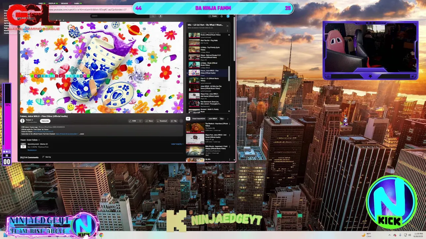Download the Fine China video
The image size is (426, 239).
(x=162, y=121)
